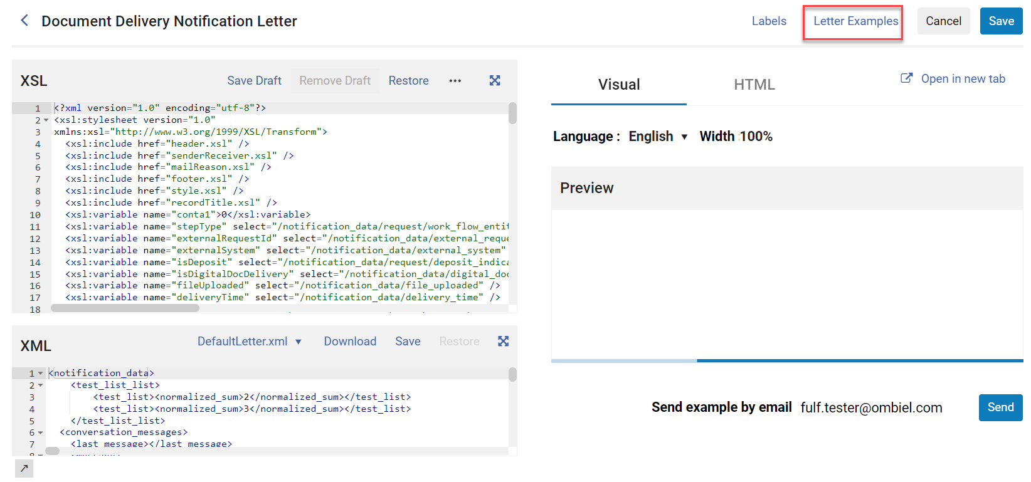Click the Remove Draft button
Image resolution: width=1031 pixels, height=482 pixels.
(x=335, y=81)
